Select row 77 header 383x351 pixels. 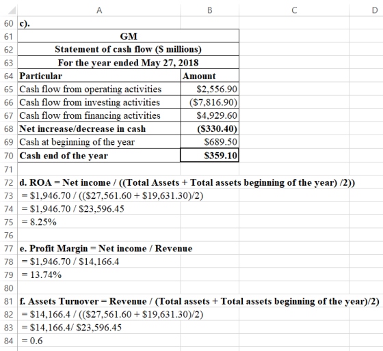(x=9, y=249)
